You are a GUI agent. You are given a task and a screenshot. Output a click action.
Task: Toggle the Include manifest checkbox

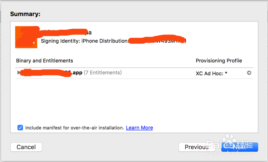(20, 128)
